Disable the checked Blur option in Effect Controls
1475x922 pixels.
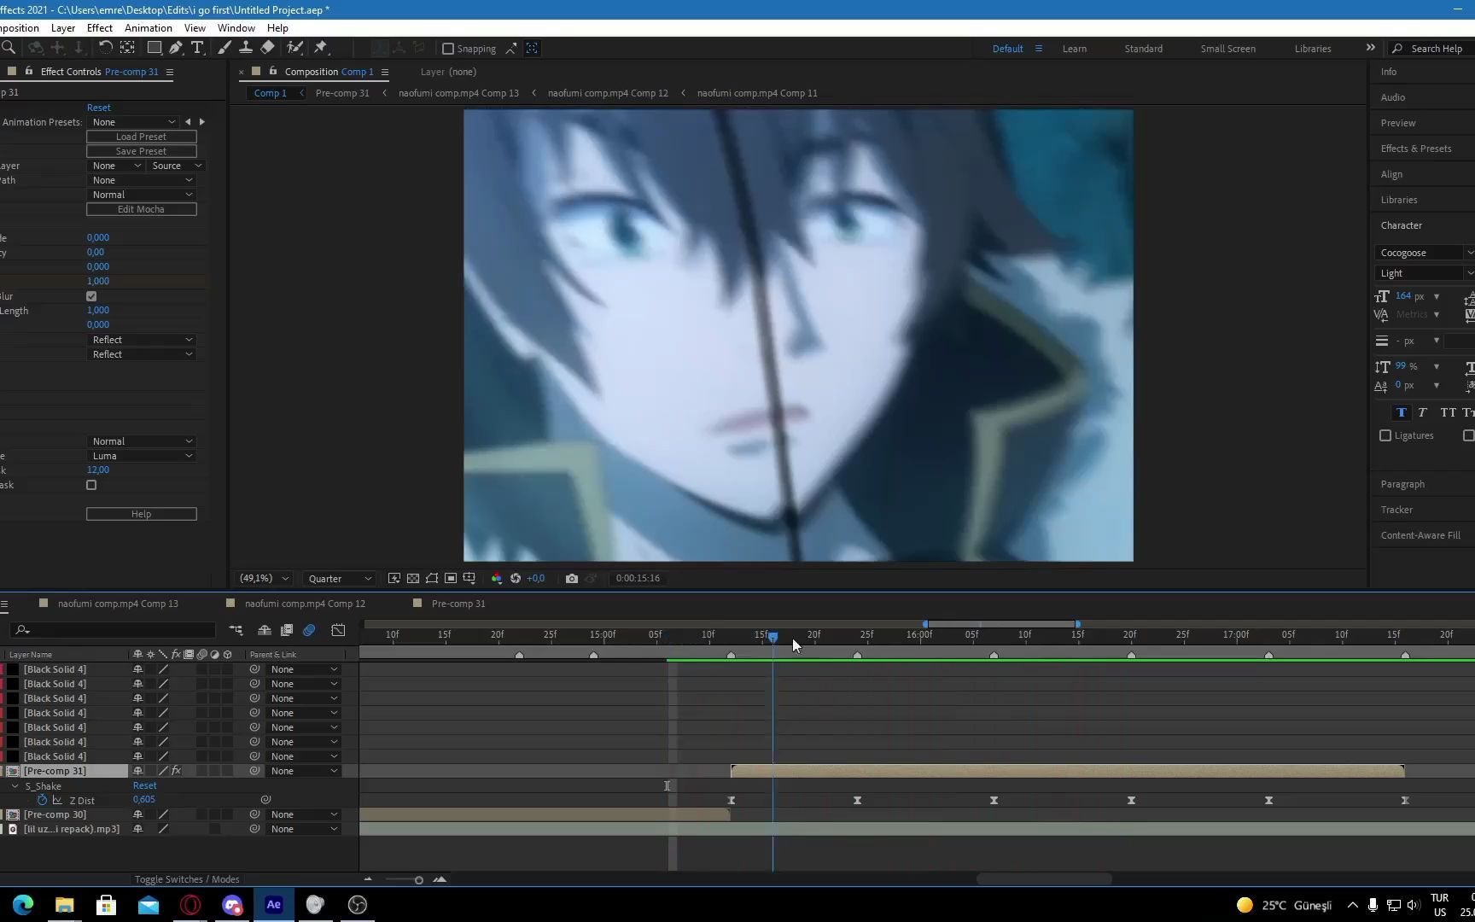pos(91,296)
